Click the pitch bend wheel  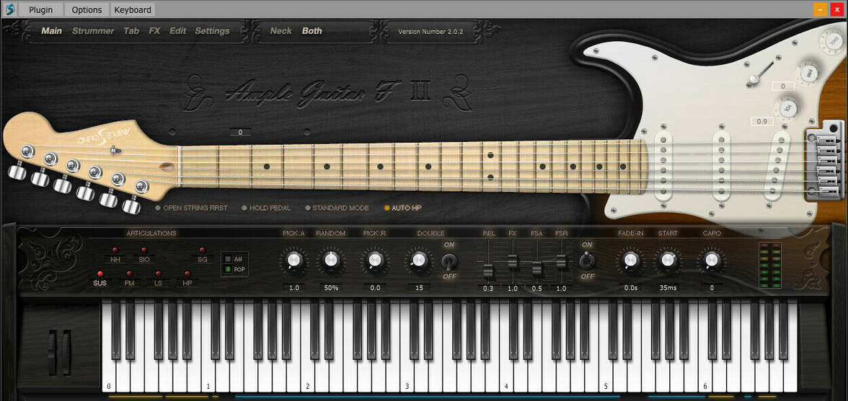tap(52, 354)
